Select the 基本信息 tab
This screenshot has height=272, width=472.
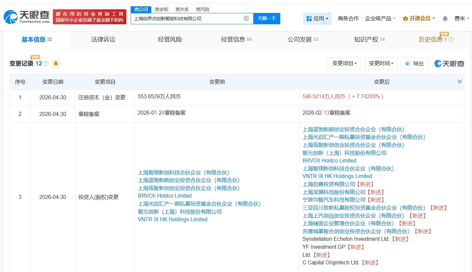click(x=37, y=40)
